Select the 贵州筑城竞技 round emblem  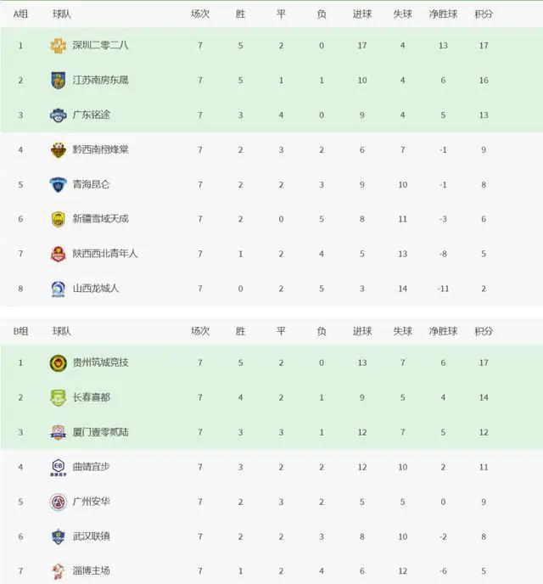(x=58, y=362)
